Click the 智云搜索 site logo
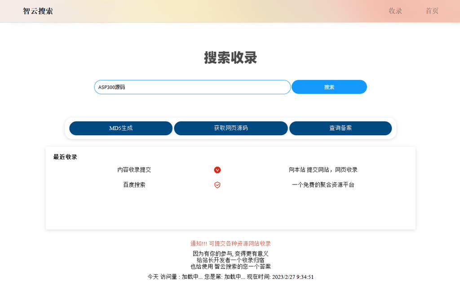 point(37,11)
